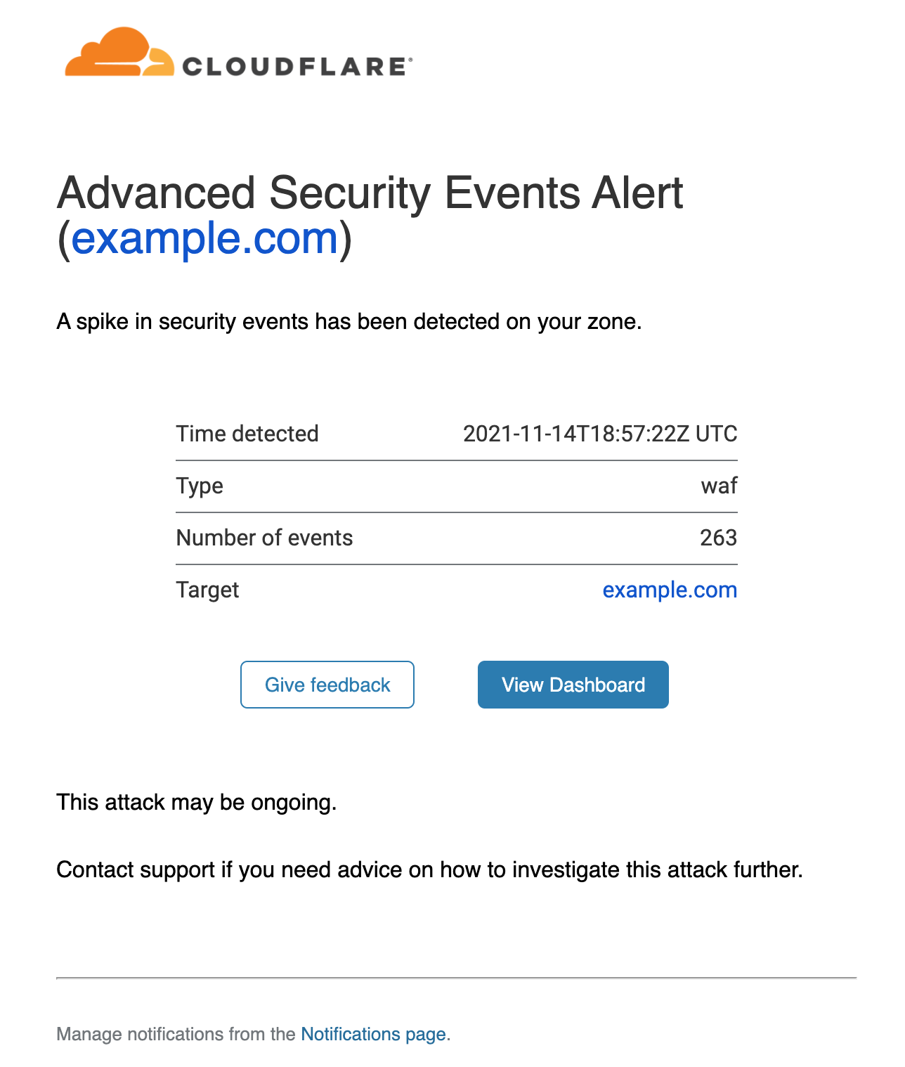Click the Contact support advice sentence

pos(429,869)
